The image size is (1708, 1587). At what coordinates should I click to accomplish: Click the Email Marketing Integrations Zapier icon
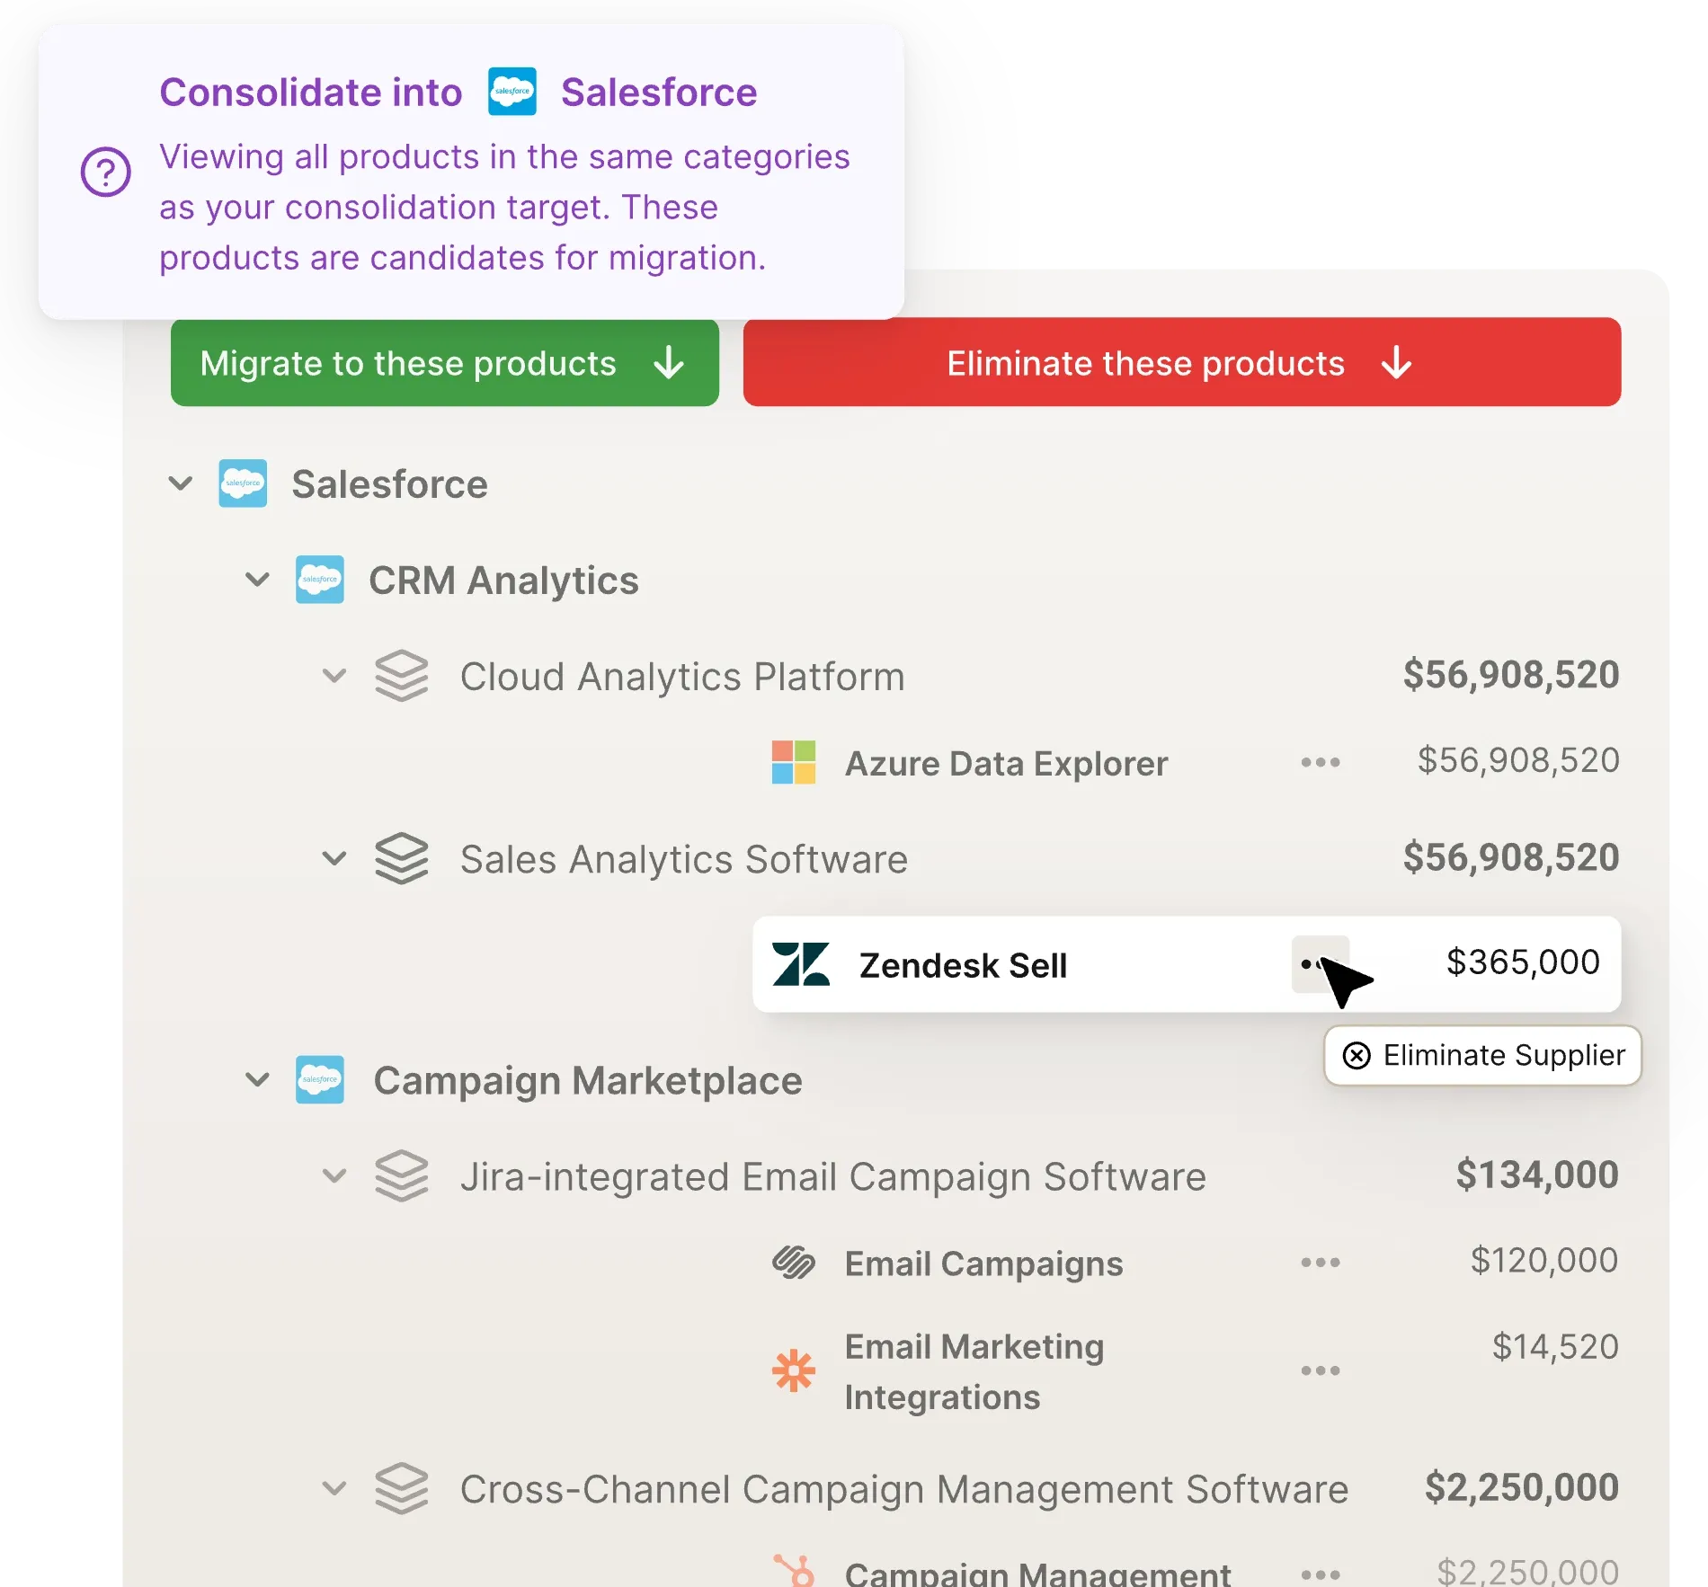click(x=794, y=1371)
